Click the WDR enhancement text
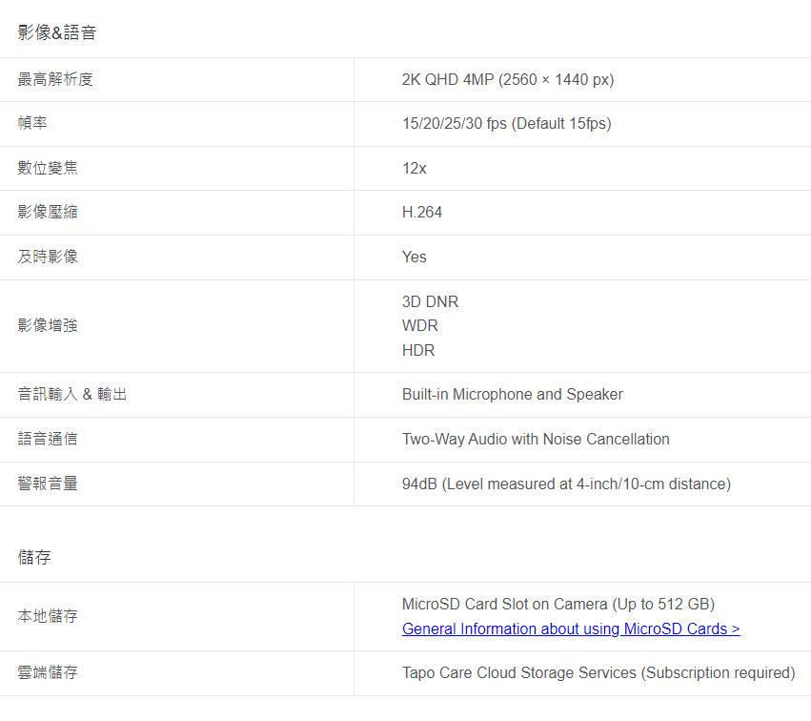This screenshot has width=811, height=721. [419, 325]
